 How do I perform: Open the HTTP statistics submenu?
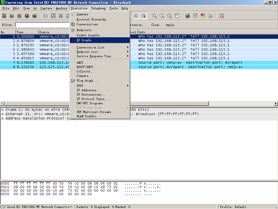(100, 86)
